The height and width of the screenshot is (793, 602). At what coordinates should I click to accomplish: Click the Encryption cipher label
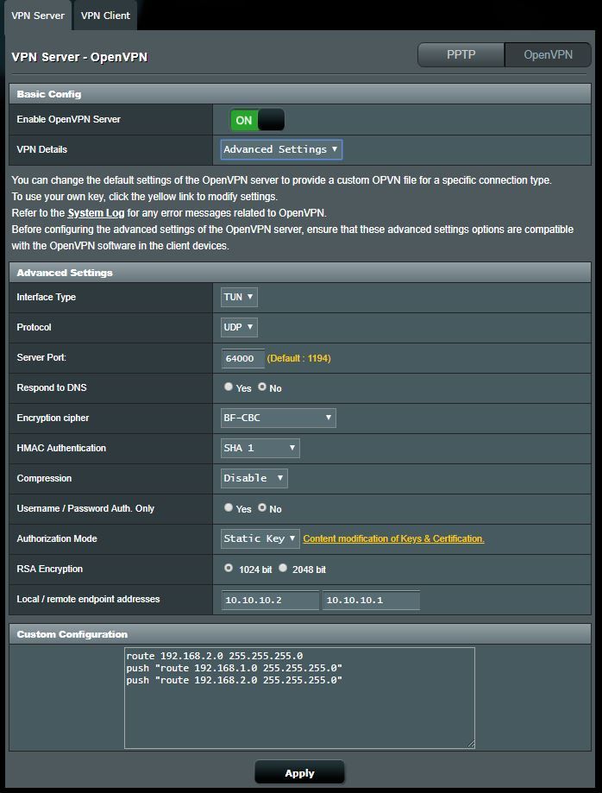[x=53, y=418]
